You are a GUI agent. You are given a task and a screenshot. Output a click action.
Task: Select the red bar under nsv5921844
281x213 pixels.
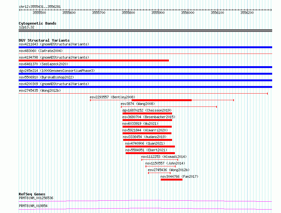[147, 133]
